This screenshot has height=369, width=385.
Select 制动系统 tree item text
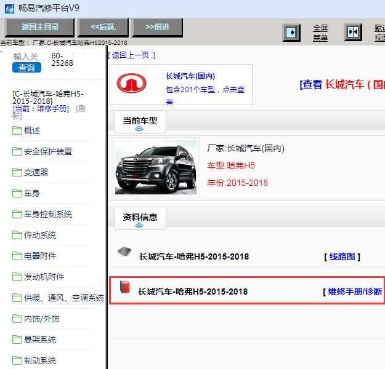click(40, 360)
